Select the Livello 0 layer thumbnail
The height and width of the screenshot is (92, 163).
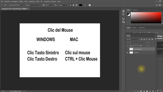pyautogui.click(x=131, y=53)
